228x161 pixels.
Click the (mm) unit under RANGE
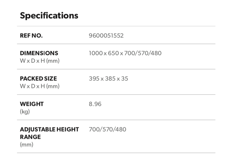click(x=26, y=145)
